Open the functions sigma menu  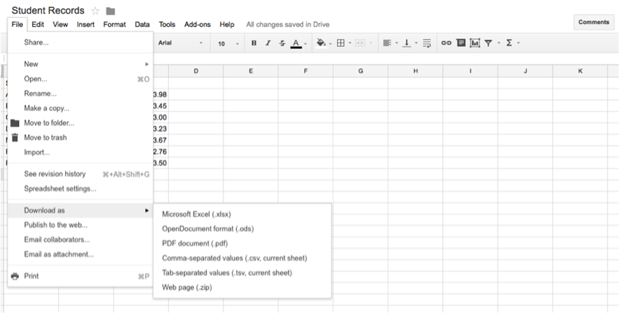(509, 43)
